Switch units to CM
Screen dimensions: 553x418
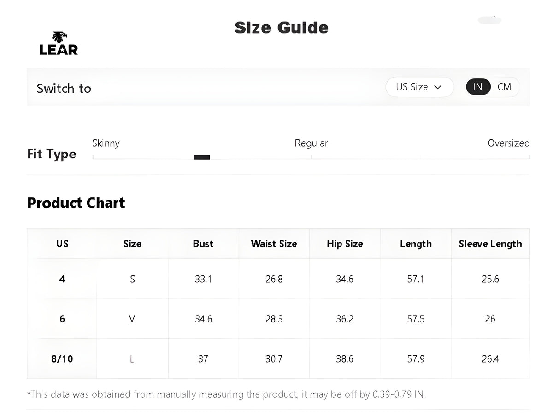click(x=504, y=87)
